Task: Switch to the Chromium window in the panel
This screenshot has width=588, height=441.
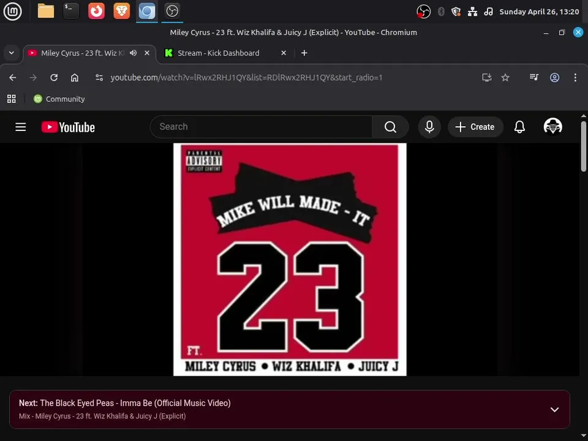Action: point(146,11)
